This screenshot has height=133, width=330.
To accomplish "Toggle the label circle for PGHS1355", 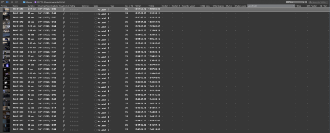I will pos(96,48).
